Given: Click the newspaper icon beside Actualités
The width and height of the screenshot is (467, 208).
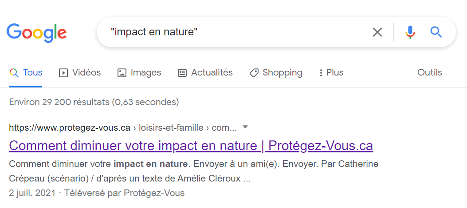Looking at the screenshot, I should 182,73.
